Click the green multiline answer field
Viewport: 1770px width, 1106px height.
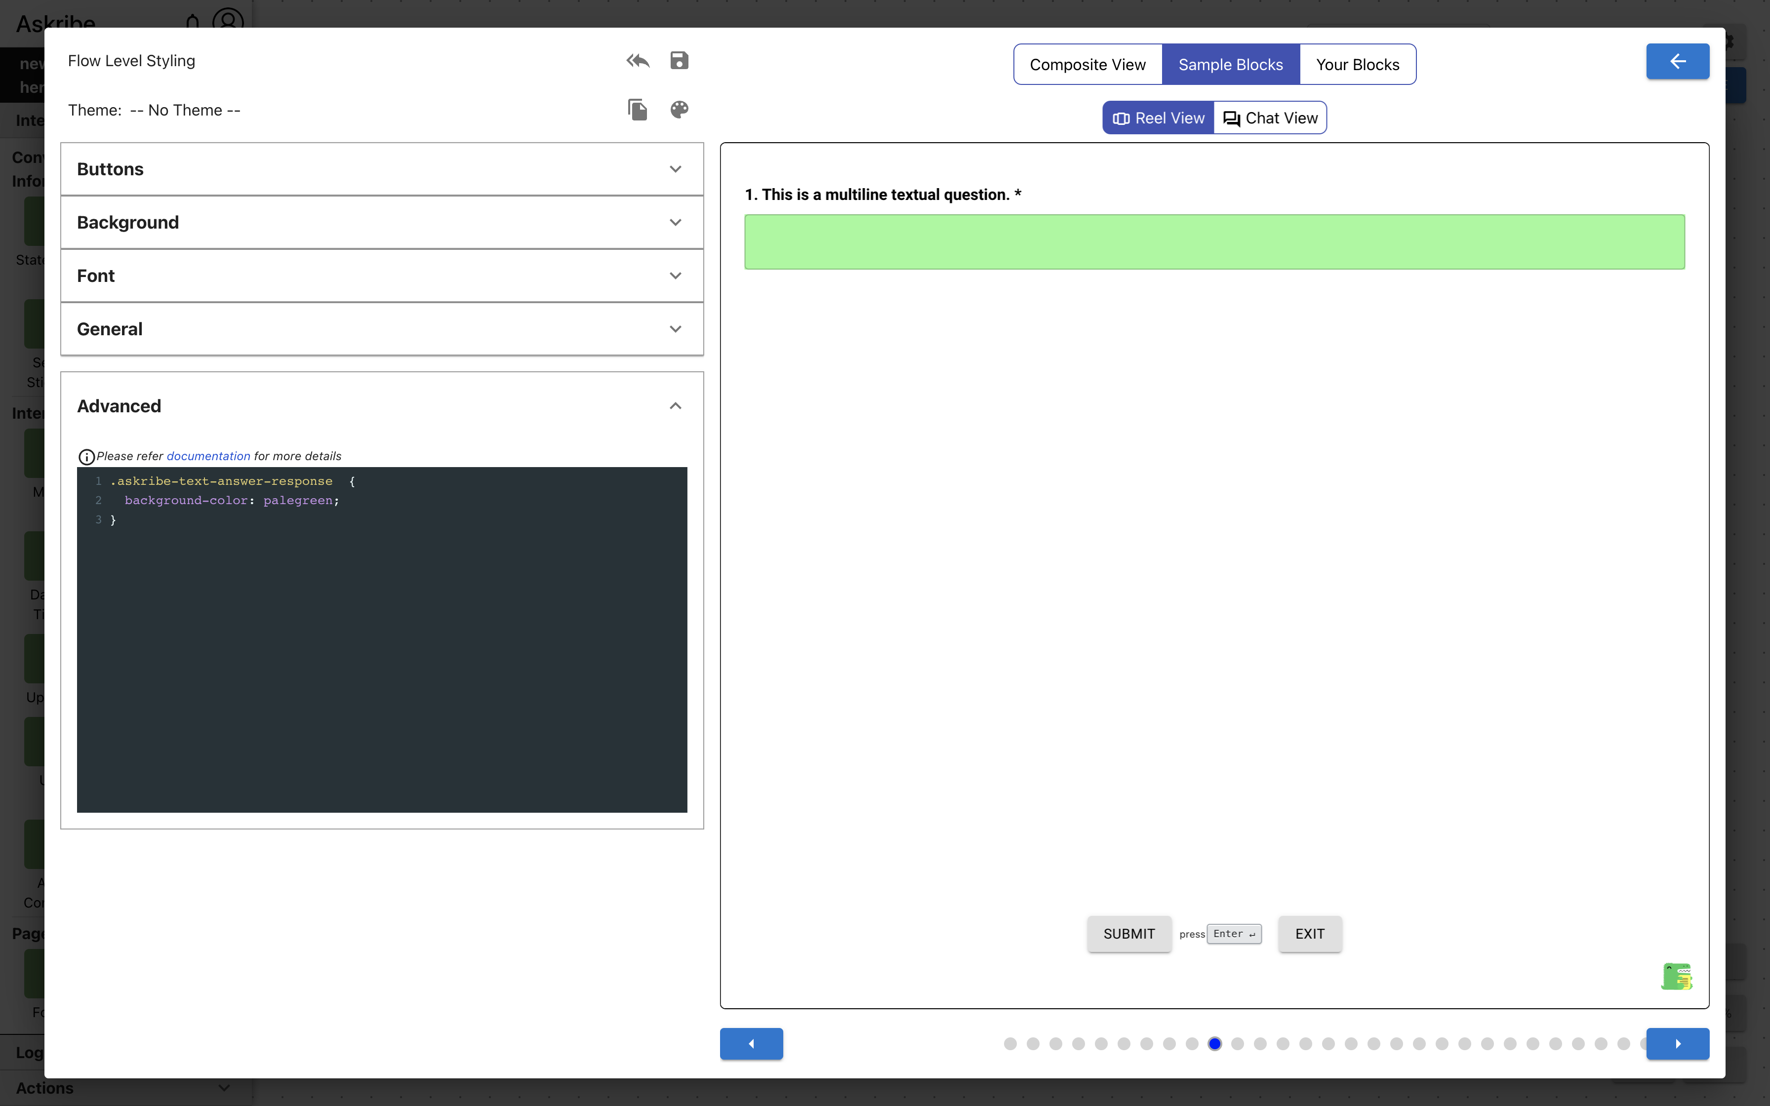click(x=1214, y=242)
